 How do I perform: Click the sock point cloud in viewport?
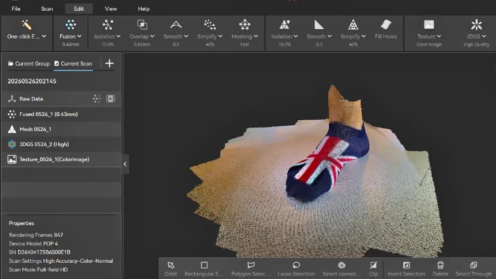click(328, 163)
